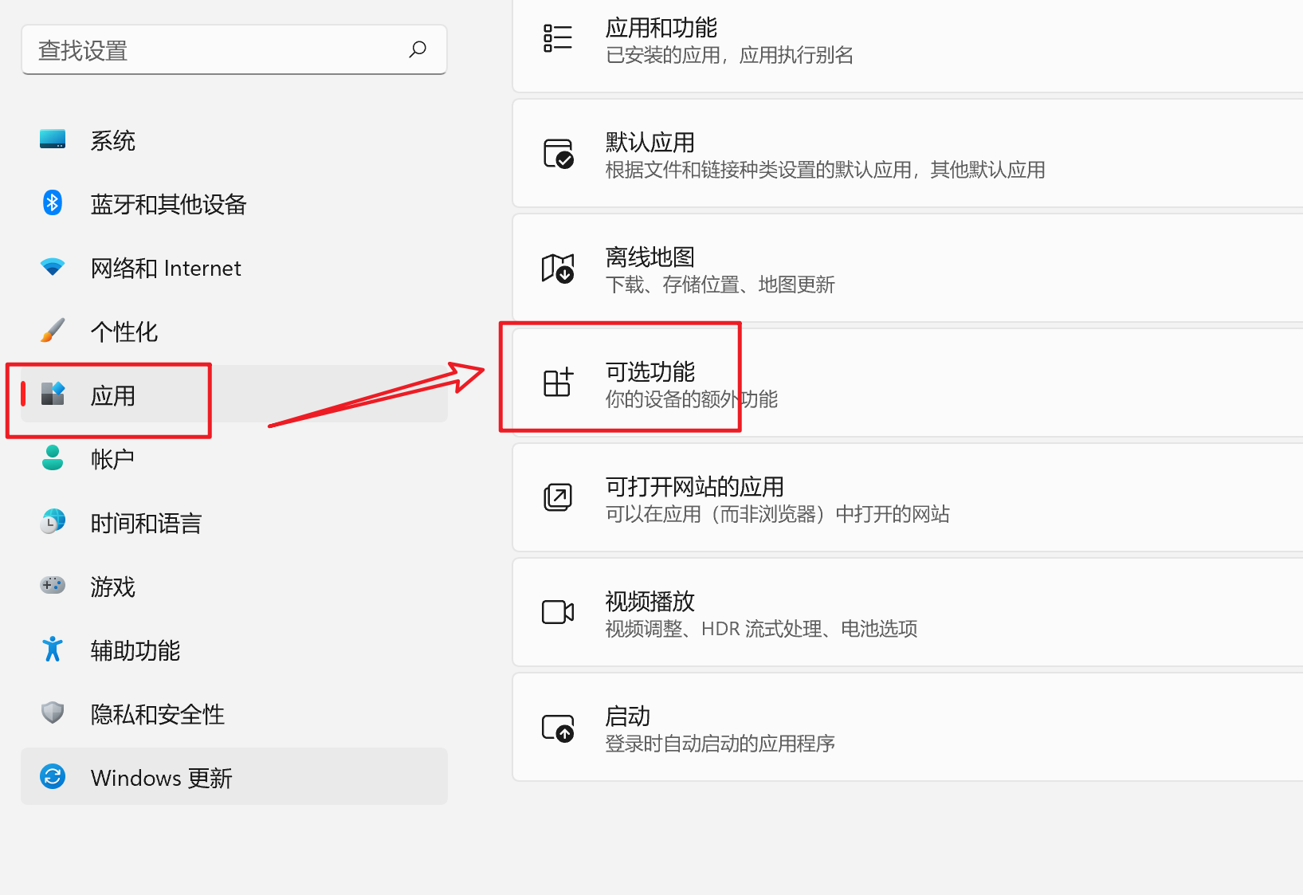Viewport: 1303px width, 895px height.
Task: Click the 时间和语言 clock globe icon
Action: tap(53, 521)
